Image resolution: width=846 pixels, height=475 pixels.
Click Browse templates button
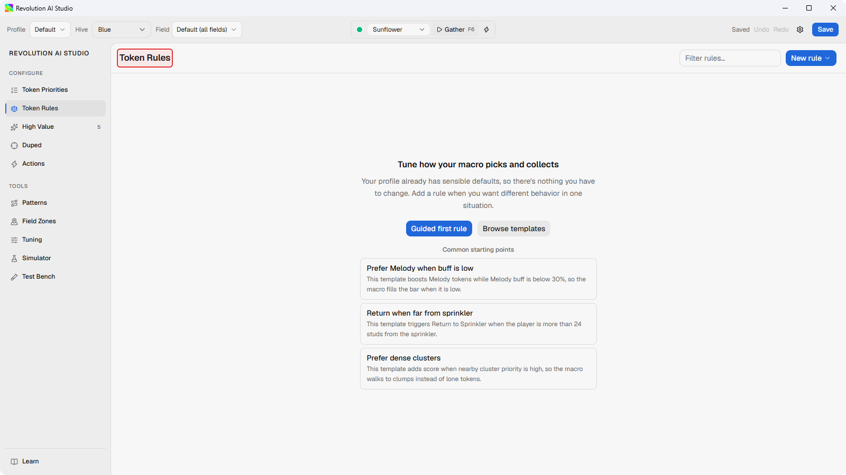click(x=514, y=229)
